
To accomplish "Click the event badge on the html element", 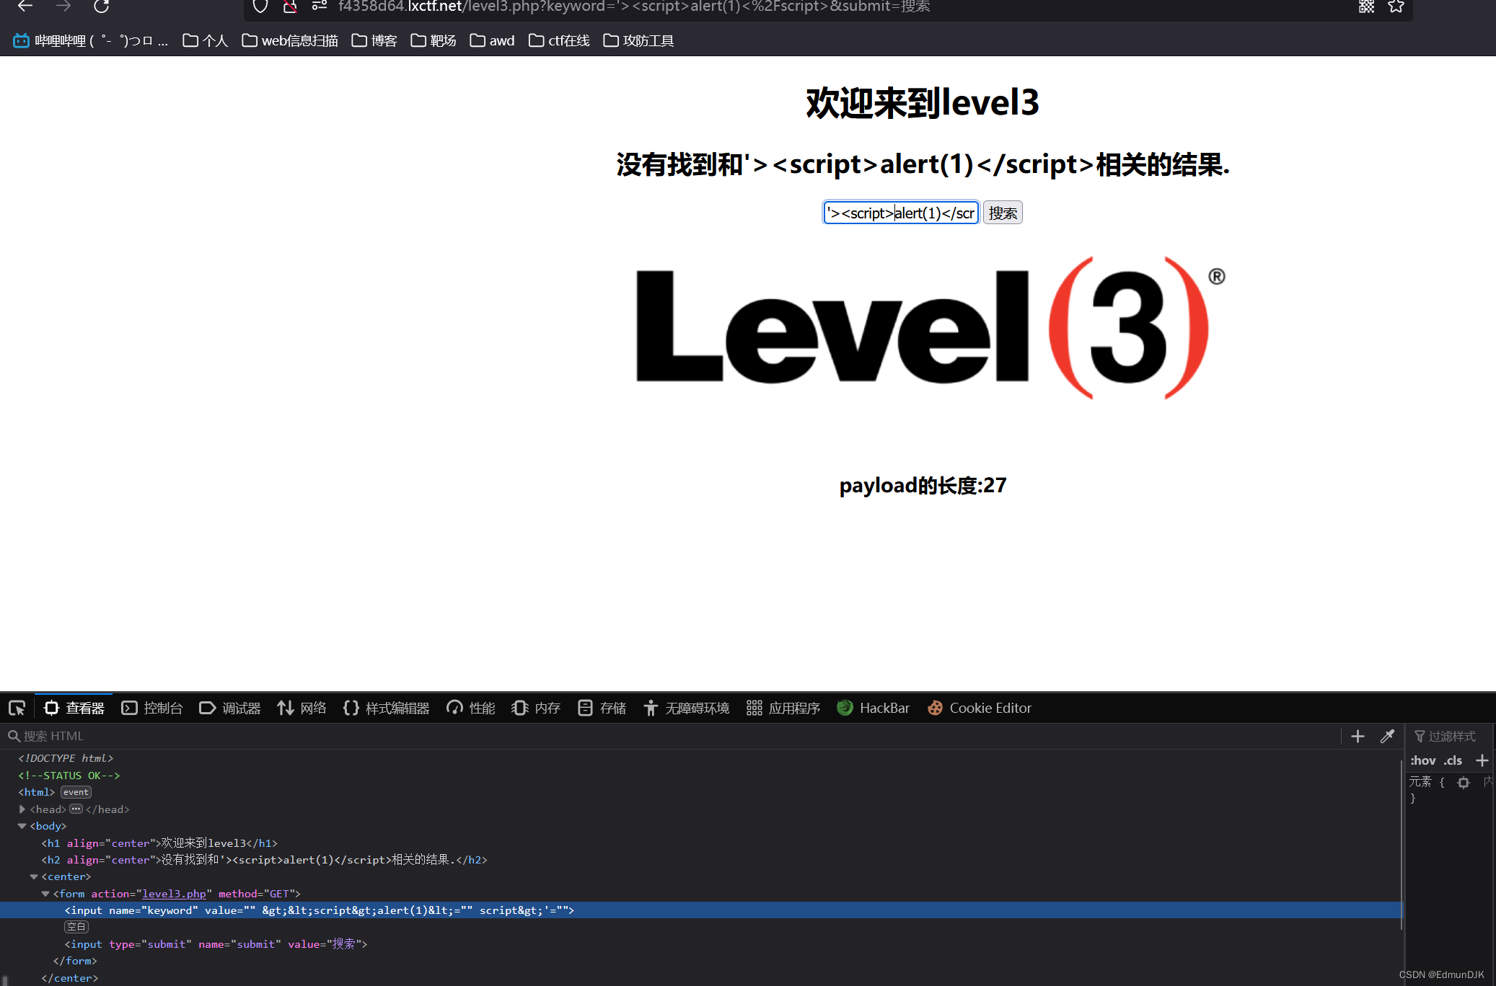I will pyautogui.click(x=76, y=791).
